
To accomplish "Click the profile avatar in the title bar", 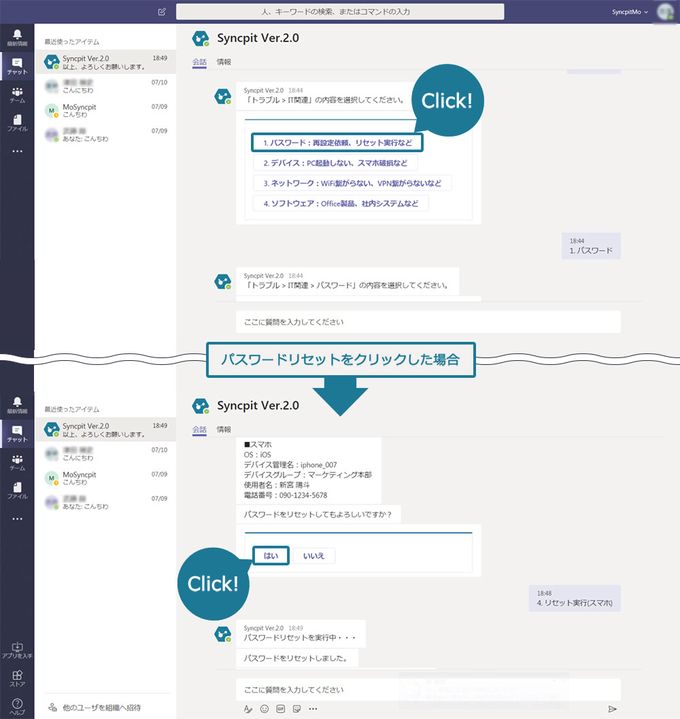I will pyautogui.click(x=665, y=12).
